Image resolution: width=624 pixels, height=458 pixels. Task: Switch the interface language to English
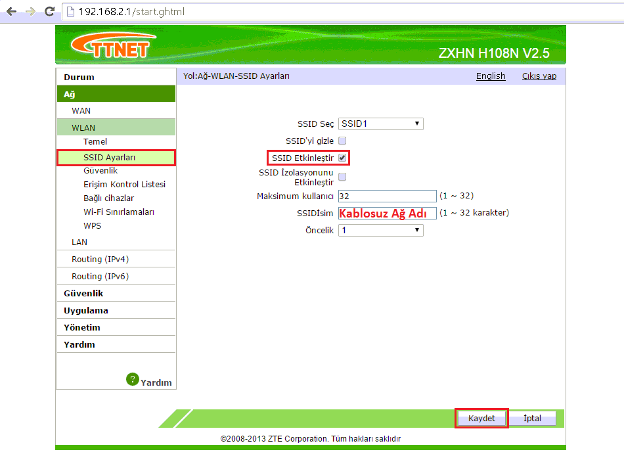tap(491, 76)
